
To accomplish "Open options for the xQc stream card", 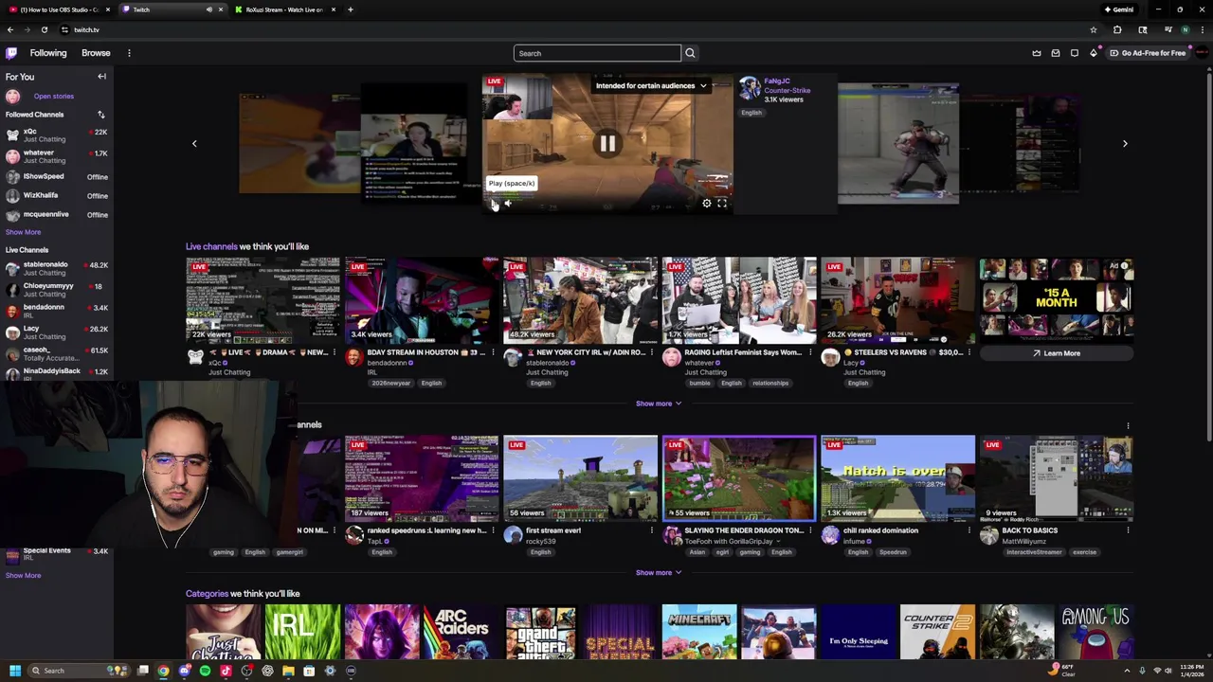I will coord(335,352).
